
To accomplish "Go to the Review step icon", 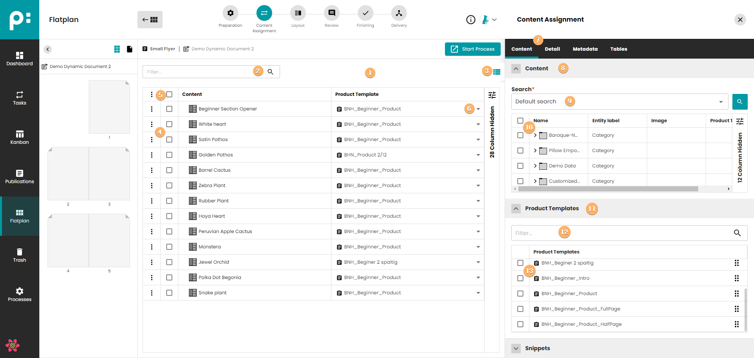I will [x=331, y=13].
